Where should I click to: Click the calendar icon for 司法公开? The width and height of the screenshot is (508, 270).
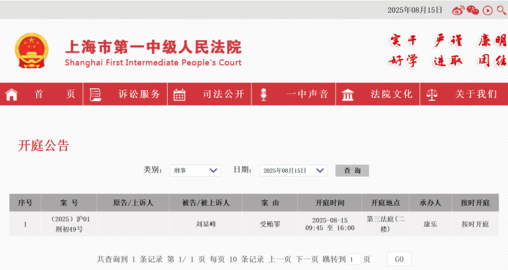(x=180, y=94)
